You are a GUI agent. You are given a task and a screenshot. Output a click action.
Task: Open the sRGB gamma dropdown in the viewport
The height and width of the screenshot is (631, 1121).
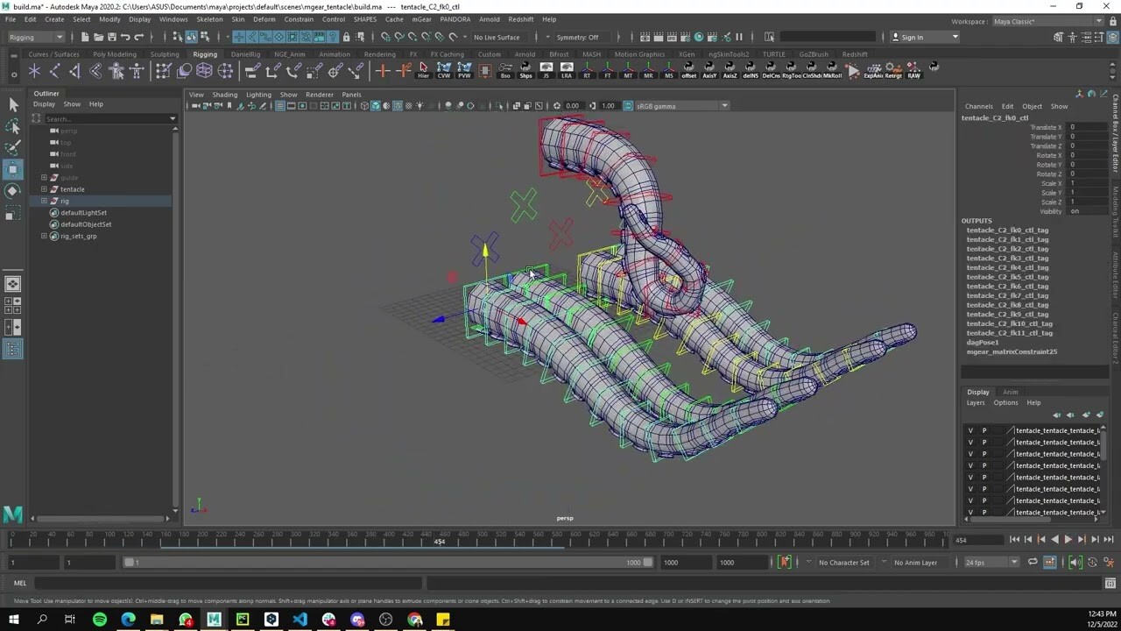click(x=725, y=105)
